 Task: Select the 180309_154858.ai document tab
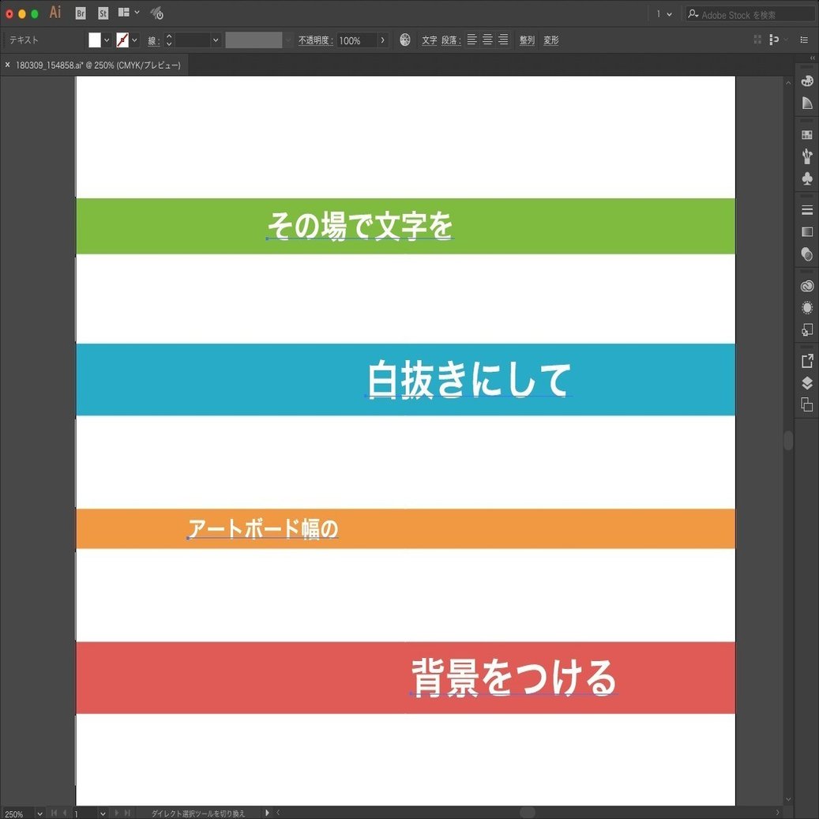click(95, 65)
